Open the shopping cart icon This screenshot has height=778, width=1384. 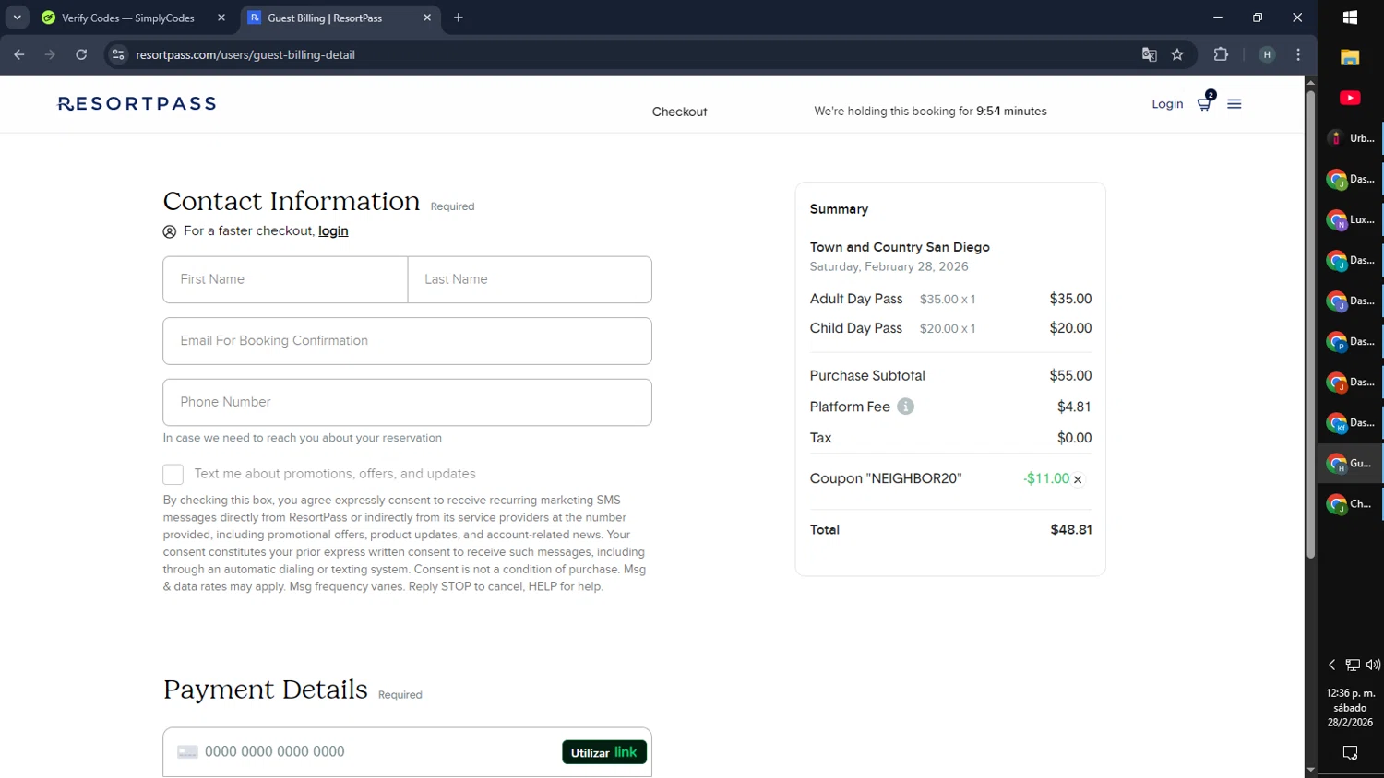point(1204,103)
